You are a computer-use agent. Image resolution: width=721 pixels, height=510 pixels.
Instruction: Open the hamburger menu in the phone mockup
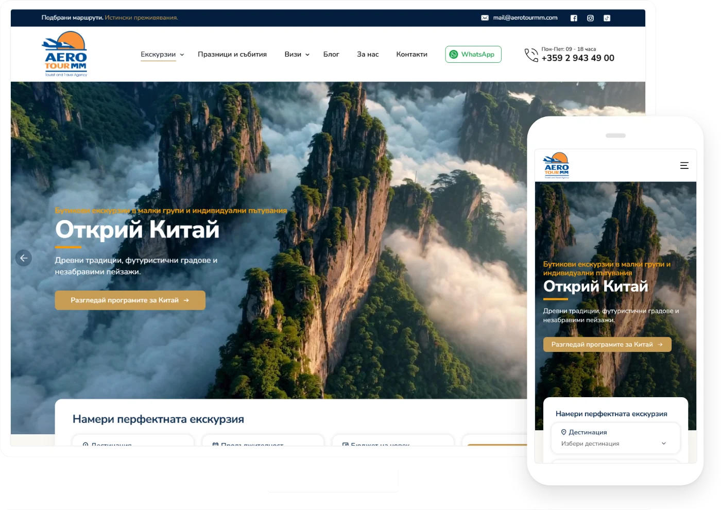tap(684, 165)
